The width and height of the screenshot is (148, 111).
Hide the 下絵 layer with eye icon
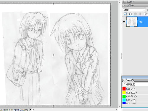point(124,22)
